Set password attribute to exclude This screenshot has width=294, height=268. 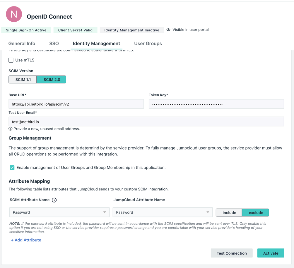point(256,213)
